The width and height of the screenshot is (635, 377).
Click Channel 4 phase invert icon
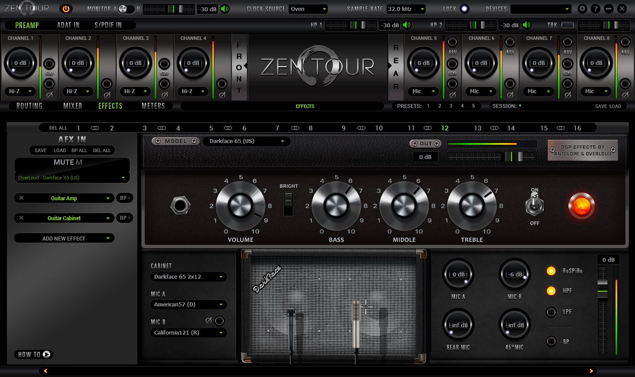tap(222, 95)
